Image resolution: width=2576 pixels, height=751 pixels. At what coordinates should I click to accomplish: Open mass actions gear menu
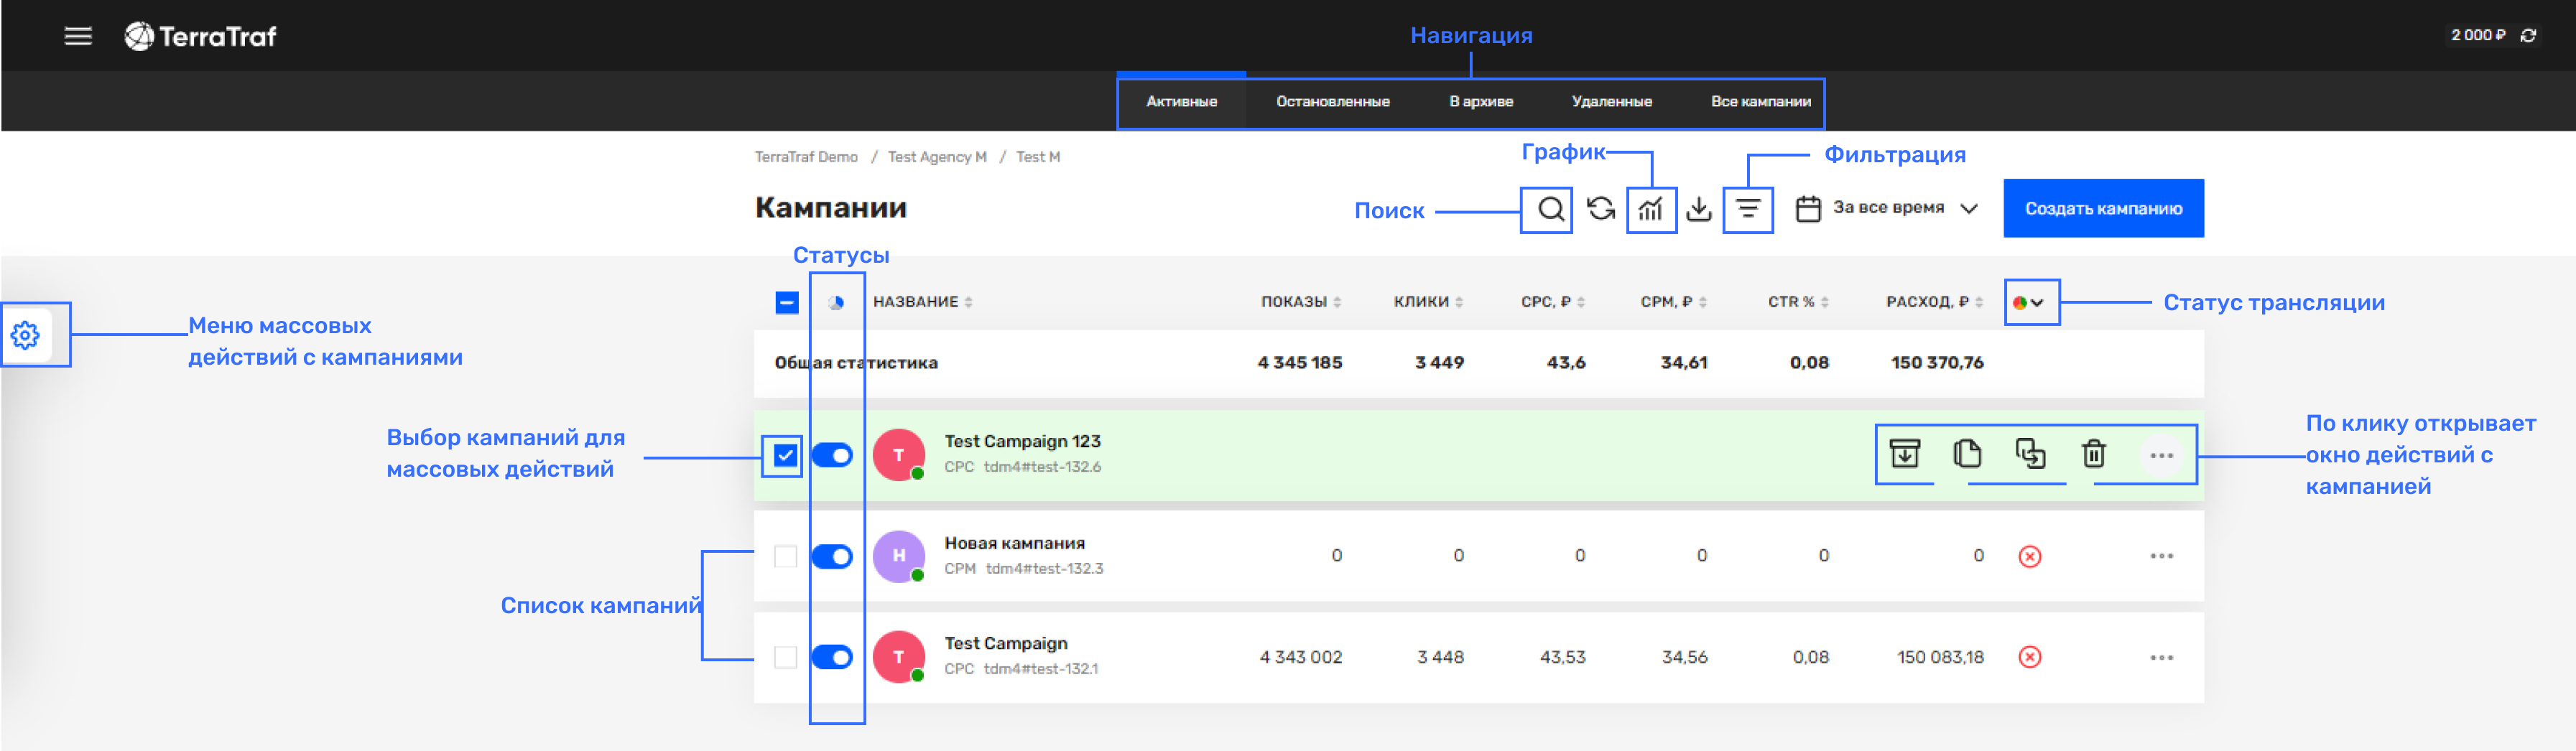pos(25,335)
